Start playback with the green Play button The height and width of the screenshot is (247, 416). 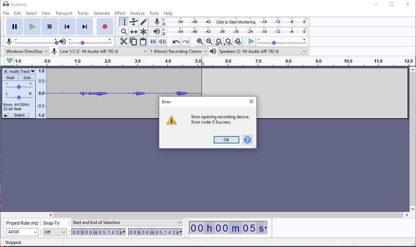(x=32, y=27)
